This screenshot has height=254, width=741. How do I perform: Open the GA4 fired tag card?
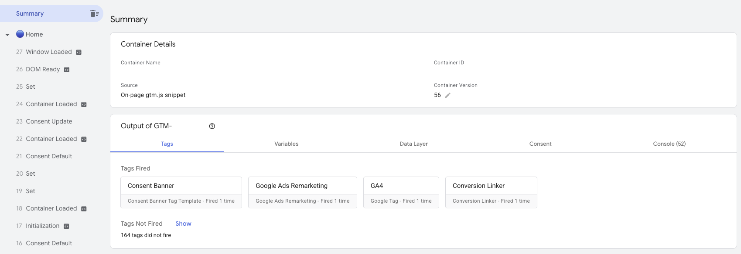[401, 192]
